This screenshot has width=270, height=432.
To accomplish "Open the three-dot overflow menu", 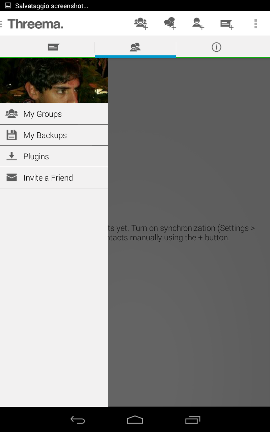I will 255,24.
